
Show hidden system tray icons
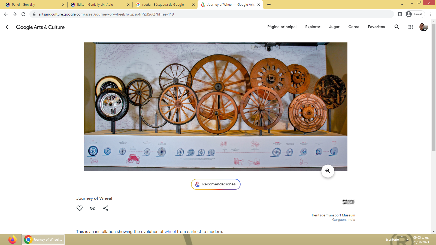coord(407,240)
